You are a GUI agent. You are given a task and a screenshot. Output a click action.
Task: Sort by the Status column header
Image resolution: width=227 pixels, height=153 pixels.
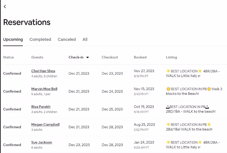[x=9, y=57]
